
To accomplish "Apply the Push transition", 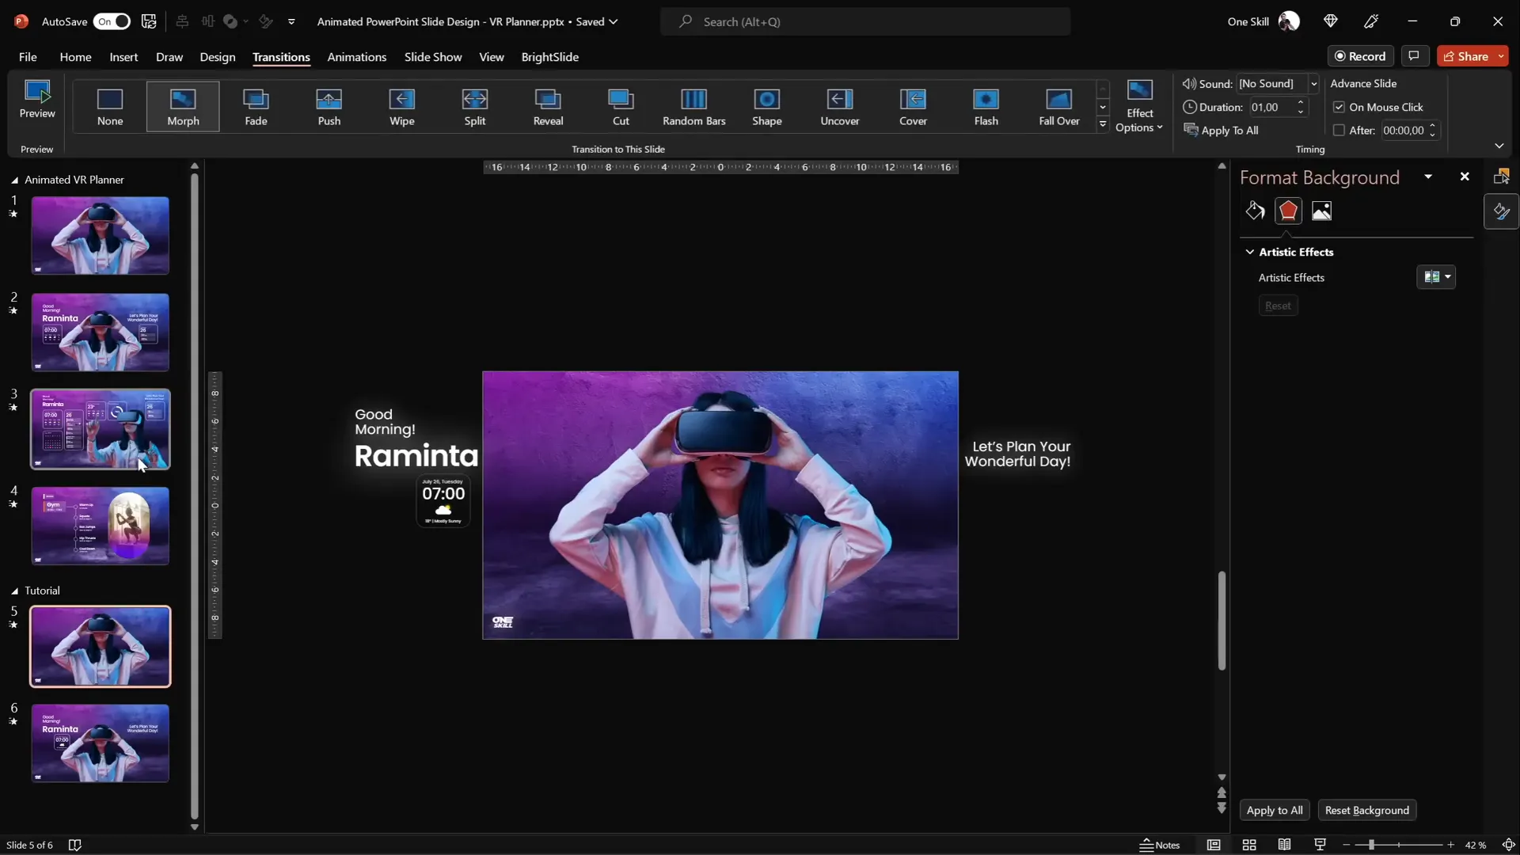I will click(329, 107).
